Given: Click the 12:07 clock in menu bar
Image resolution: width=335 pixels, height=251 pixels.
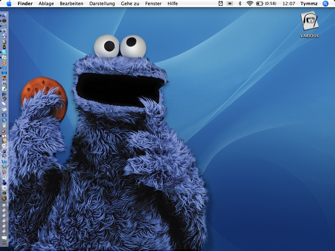Looking at the screenshot, I should click(289, 4).
